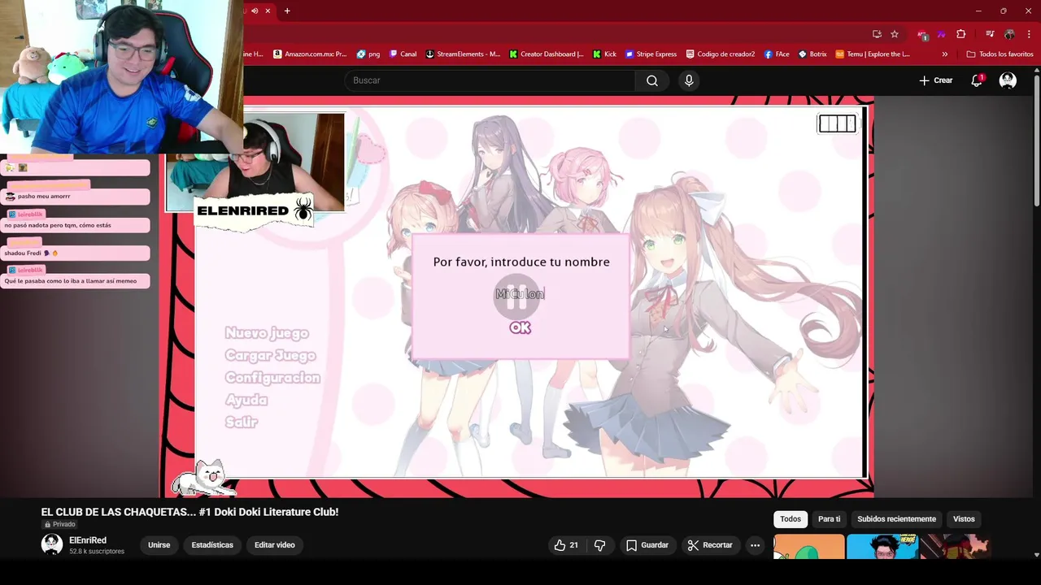Select Cargar Juego in the game menu
Screen dimensions: 1041x585
[270, 355]
